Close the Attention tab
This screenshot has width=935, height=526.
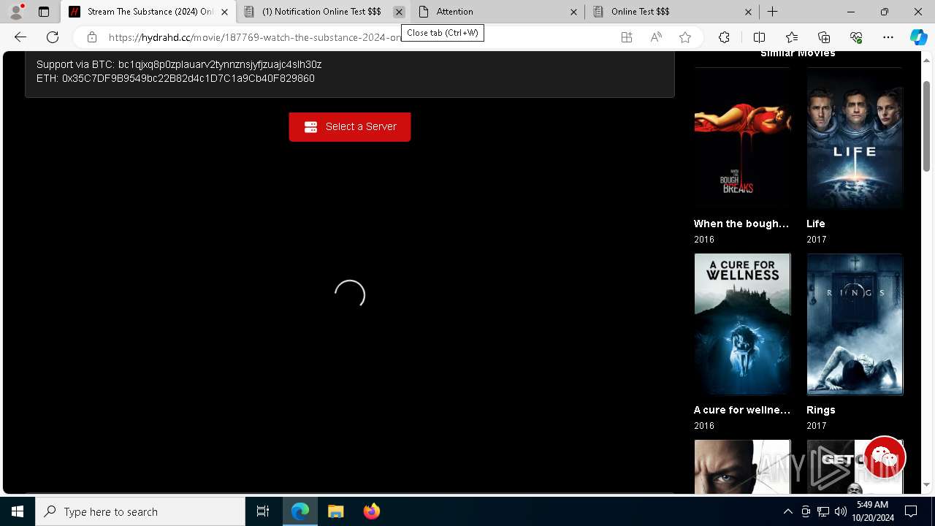tap(573, 12)
